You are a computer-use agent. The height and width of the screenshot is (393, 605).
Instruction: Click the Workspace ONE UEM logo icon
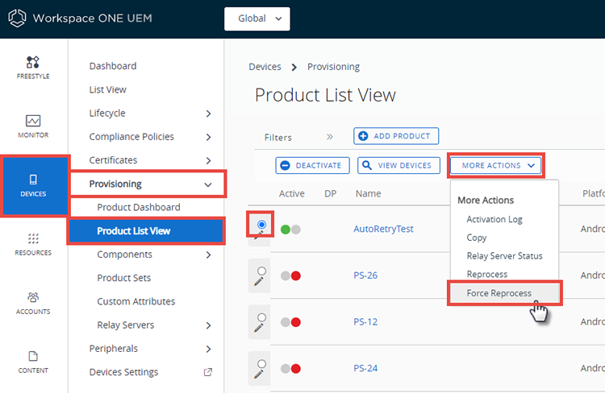(17, 18)
